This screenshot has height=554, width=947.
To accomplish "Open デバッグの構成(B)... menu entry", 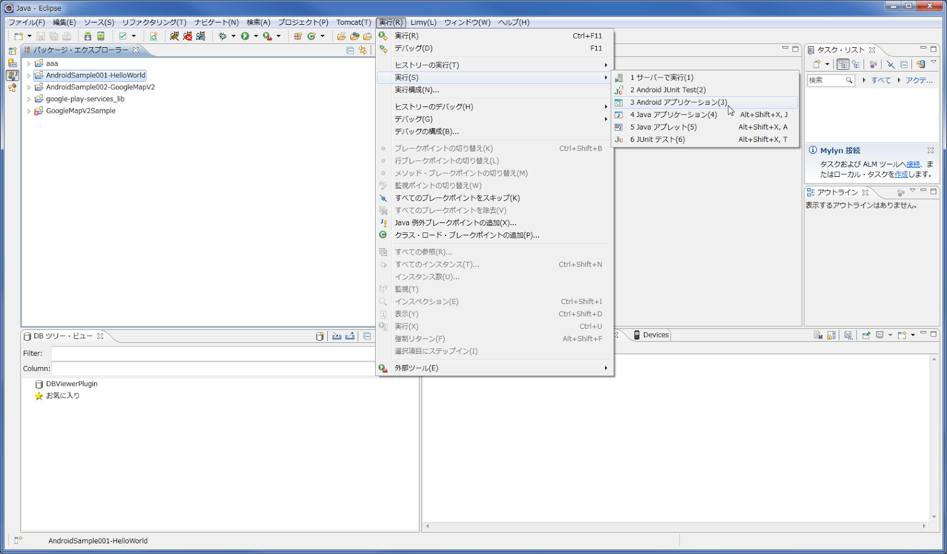I will pos(494,131).
